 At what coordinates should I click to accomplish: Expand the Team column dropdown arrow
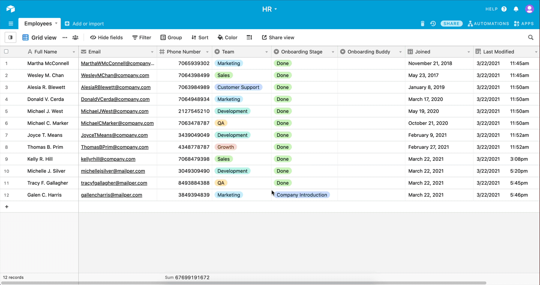point(267,52)
